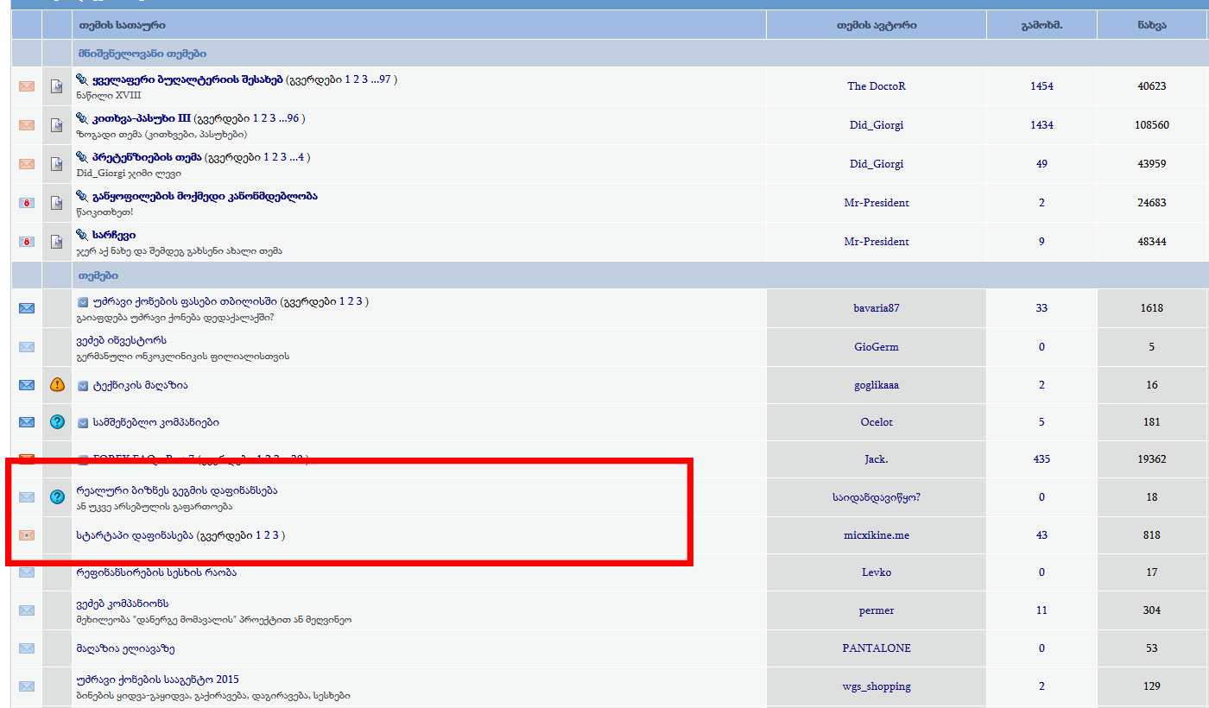The image size is (1209, 708).
Task: Click document icon in ყველაფერი ბუღალტერიის შესახებ row
Action: click(x=57, y=86)
